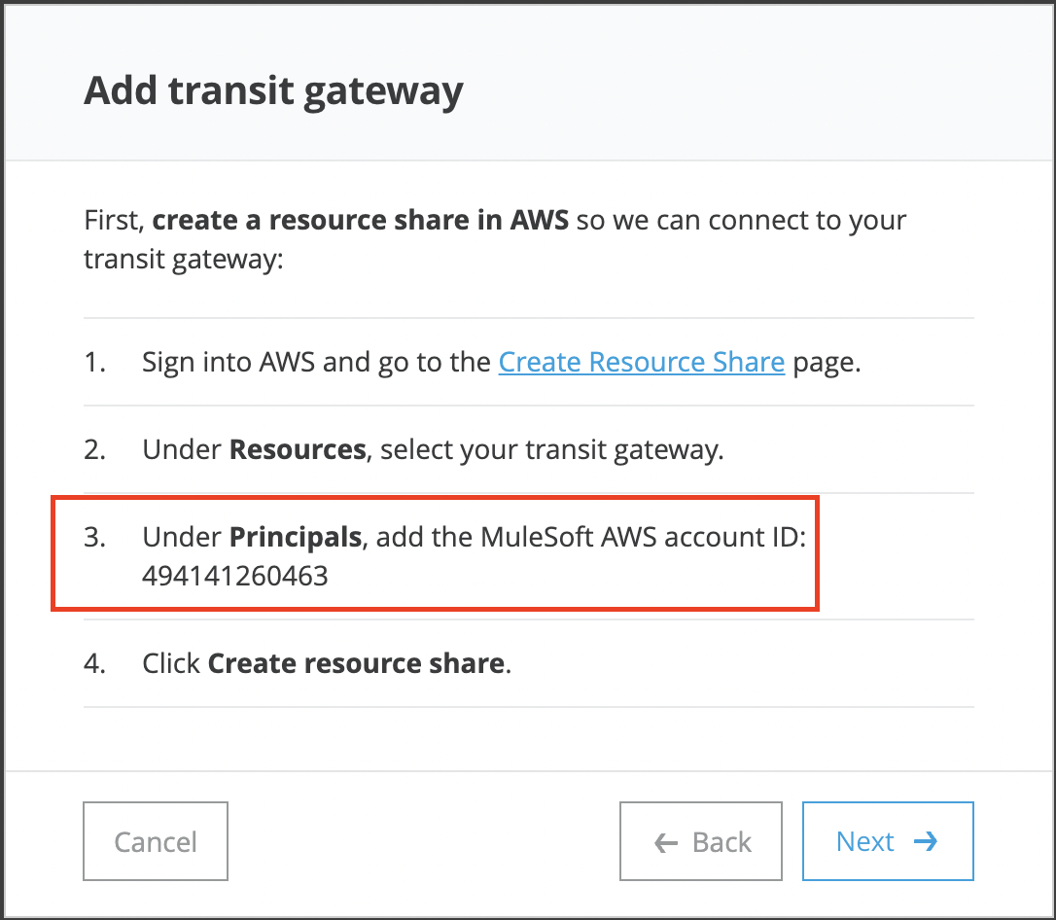This screenshot has width=1056, height=920.
Task: Click the bold word Resources
Action: [297, 450]
